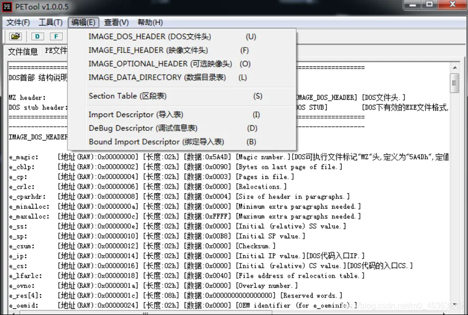Click the e_csum: field label

(x=21, y=246)
